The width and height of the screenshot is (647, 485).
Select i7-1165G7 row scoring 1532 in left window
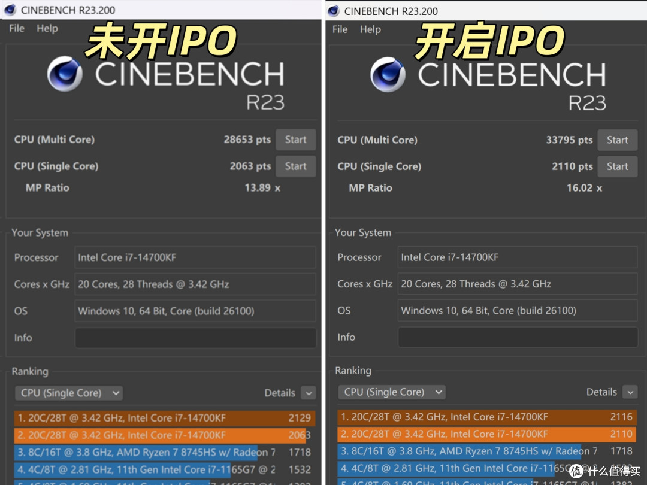[165, 470]
